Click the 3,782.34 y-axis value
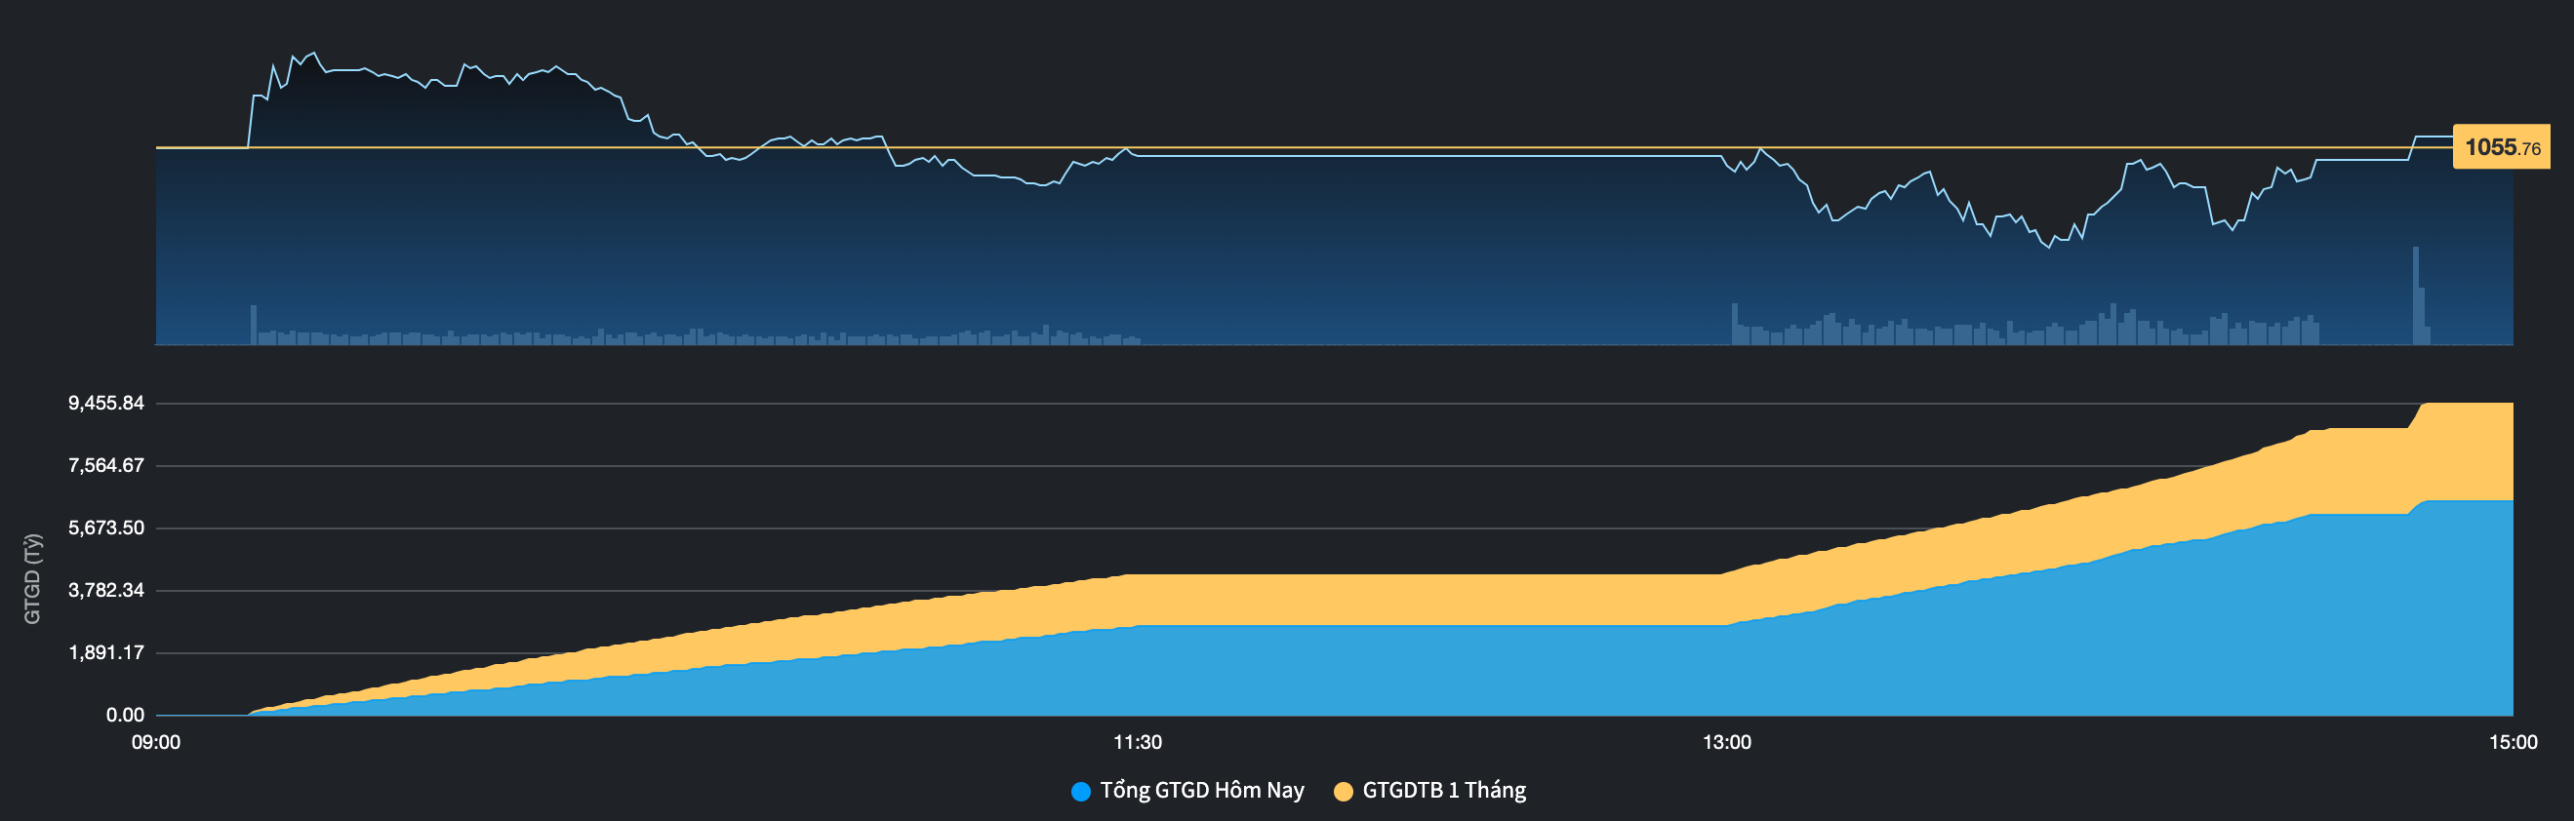Screen dimensions: 2574x821 [106, 590]
